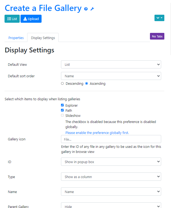
Task: Select the Descending radio button
Action: point(63,83)
